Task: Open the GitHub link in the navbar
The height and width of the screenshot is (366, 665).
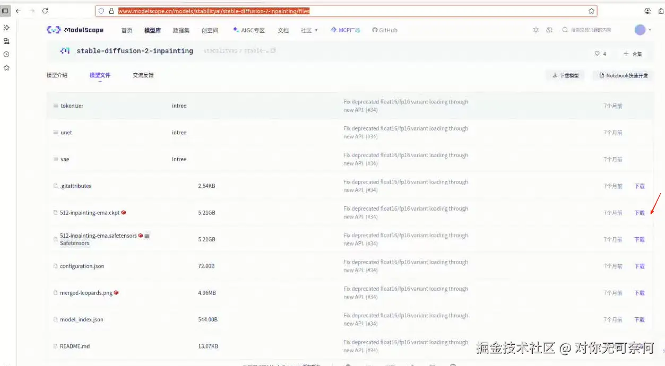Action: point(385,30)
